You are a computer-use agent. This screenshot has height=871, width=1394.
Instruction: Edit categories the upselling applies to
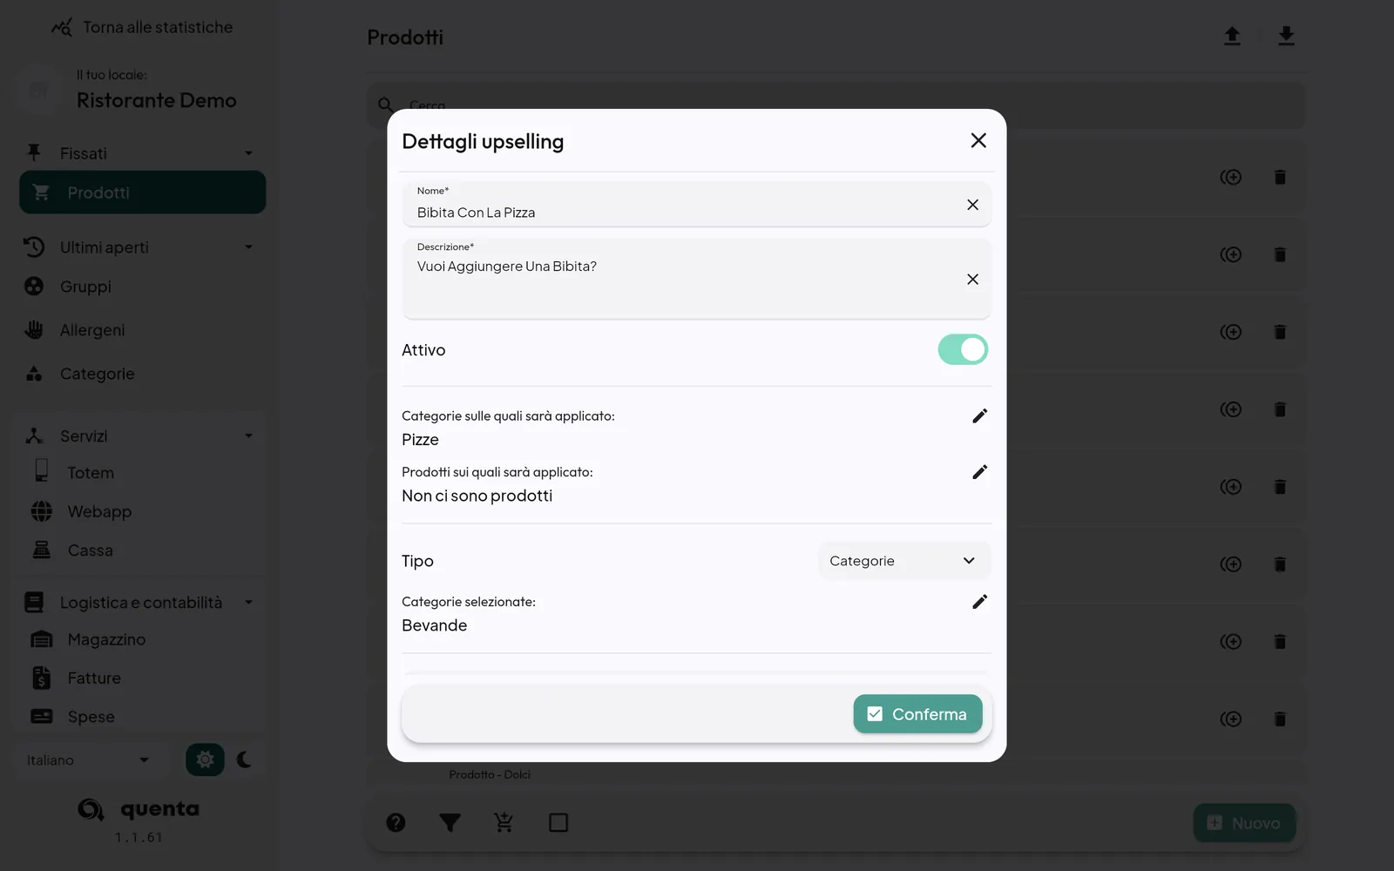pos(979,416)
